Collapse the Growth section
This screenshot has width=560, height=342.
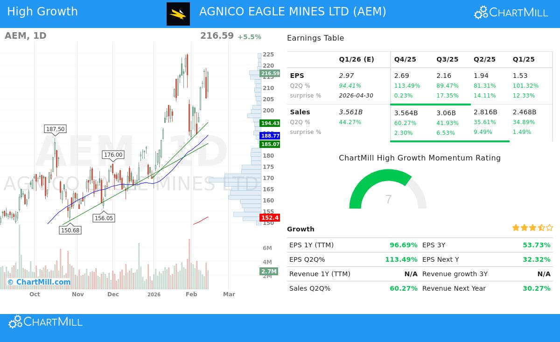(301, 229)
